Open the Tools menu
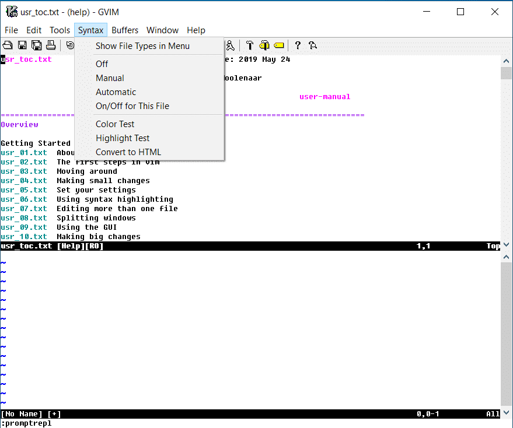 (60, 30)
